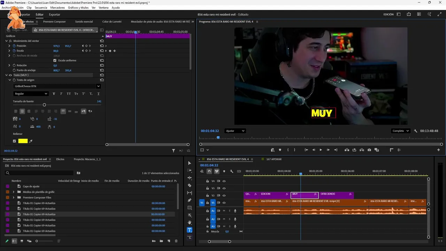446x251 pixels.
Task: Switch to the Efectos tab
Action: 60,159
